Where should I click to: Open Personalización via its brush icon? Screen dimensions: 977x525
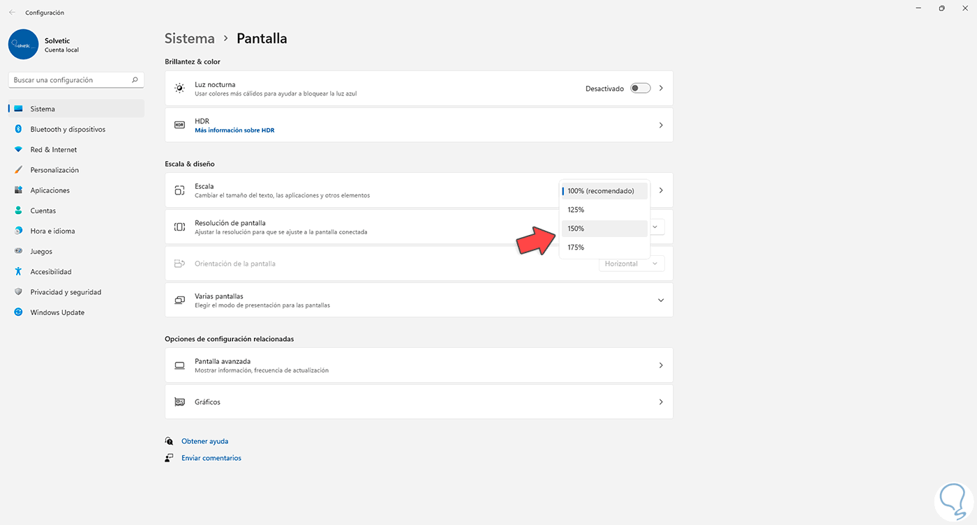(x=18, y=170)
